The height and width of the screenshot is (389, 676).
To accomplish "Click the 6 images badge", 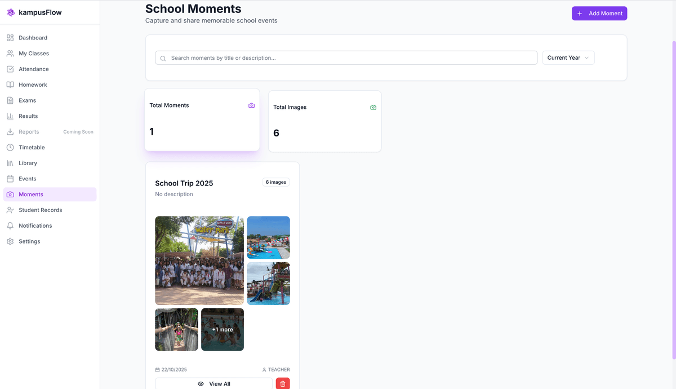I will point(275,182).
